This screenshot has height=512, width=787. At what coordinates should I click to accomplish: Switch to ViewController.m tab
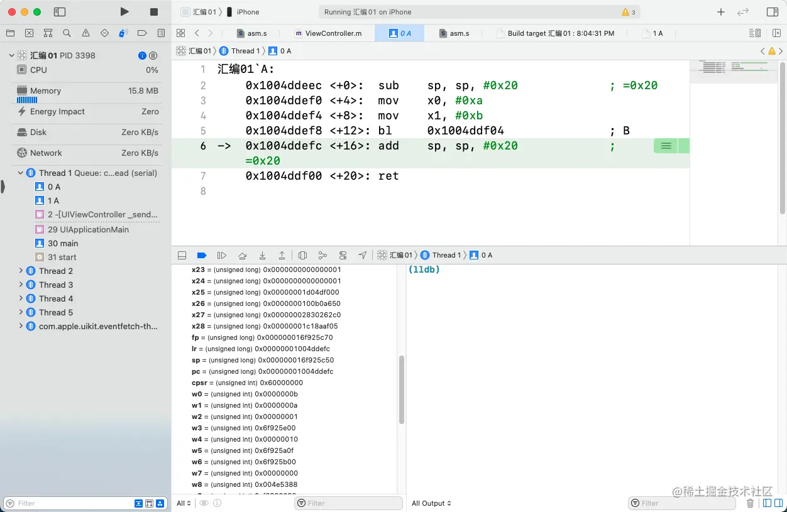[328, 33]
